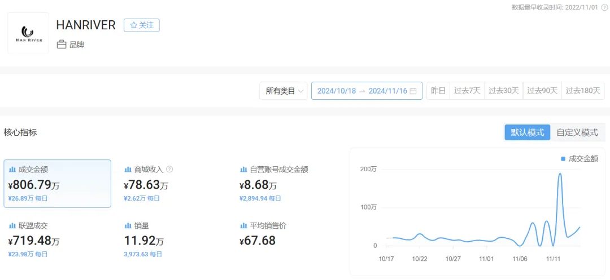Open the 所有类目 category dropdown
Viewport: 610px width, 280px height.
[x=283, y=91]
